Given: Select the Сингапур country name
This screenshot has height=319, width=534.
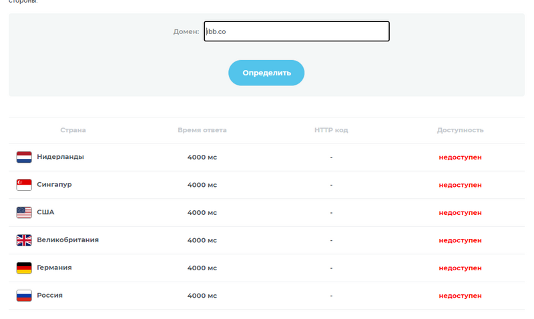Looking at the screenshot, I should pos(54,185).
